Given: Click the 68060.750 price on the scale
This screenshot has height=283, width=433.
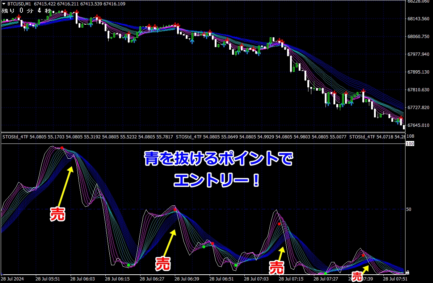Looking at the screenshot, I should 418,37.
